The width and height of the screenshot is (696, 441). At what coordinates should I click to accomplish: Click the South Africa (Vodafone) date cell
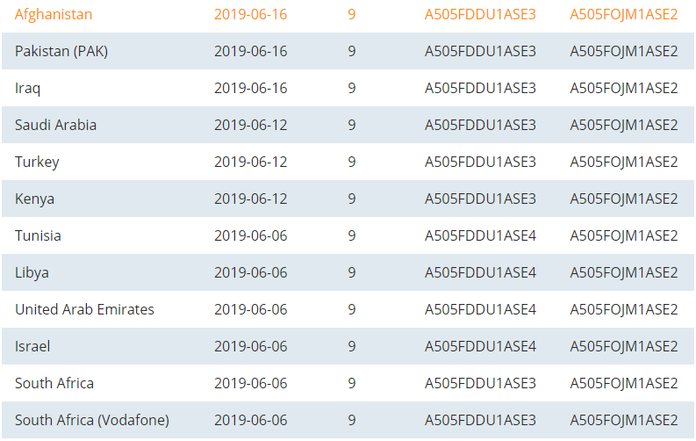point(251,420)
